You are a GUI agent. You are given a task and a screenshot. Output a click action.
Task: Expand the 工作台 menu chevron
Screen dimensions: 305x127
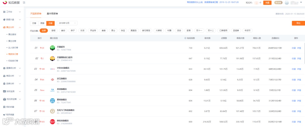(20, 12)
